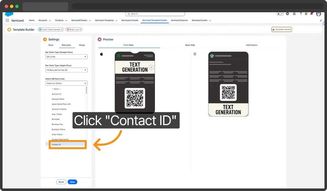Click in the global Search field
Viewport: 327px width, 191px height.
(x=155, y=14)
